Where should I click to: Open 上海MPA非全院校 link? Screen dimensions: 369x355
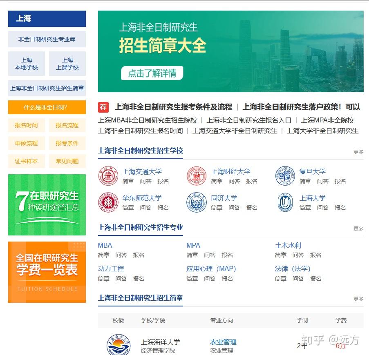(x=327, y=120)
